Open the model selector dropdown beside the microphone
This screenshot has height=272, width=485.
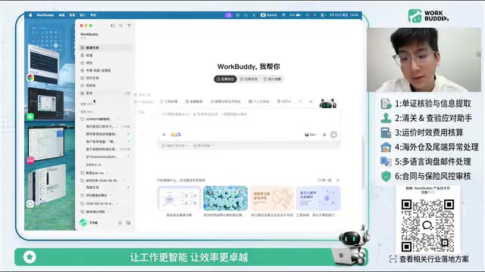click(311, 134)
